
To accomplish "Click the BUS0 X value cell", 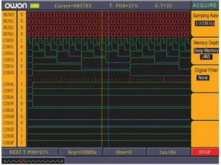I will click(22, 15).
